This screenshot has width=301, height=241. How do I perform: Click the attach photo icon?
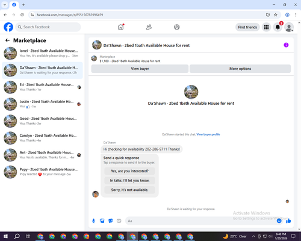tap(102, 221)
